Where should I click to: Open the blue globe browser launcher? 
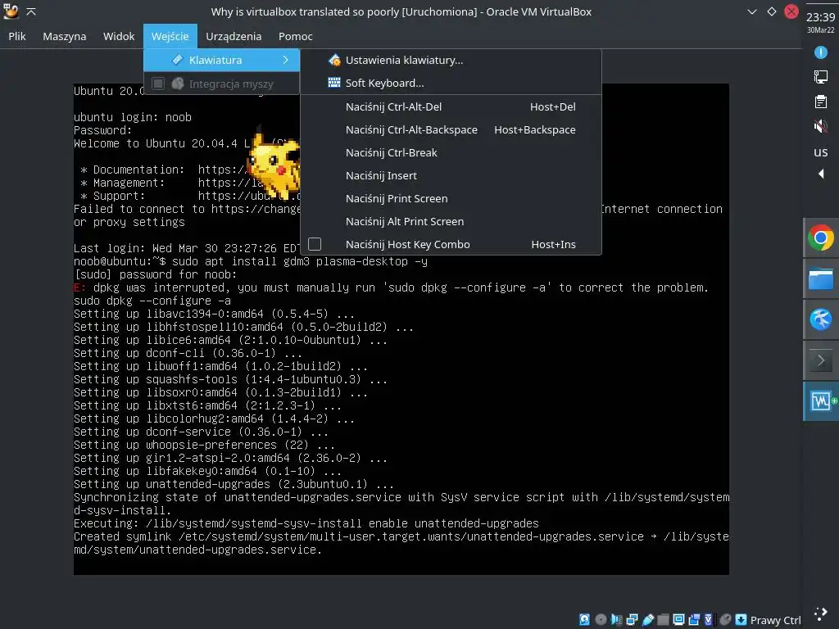[x=821, y=319]
